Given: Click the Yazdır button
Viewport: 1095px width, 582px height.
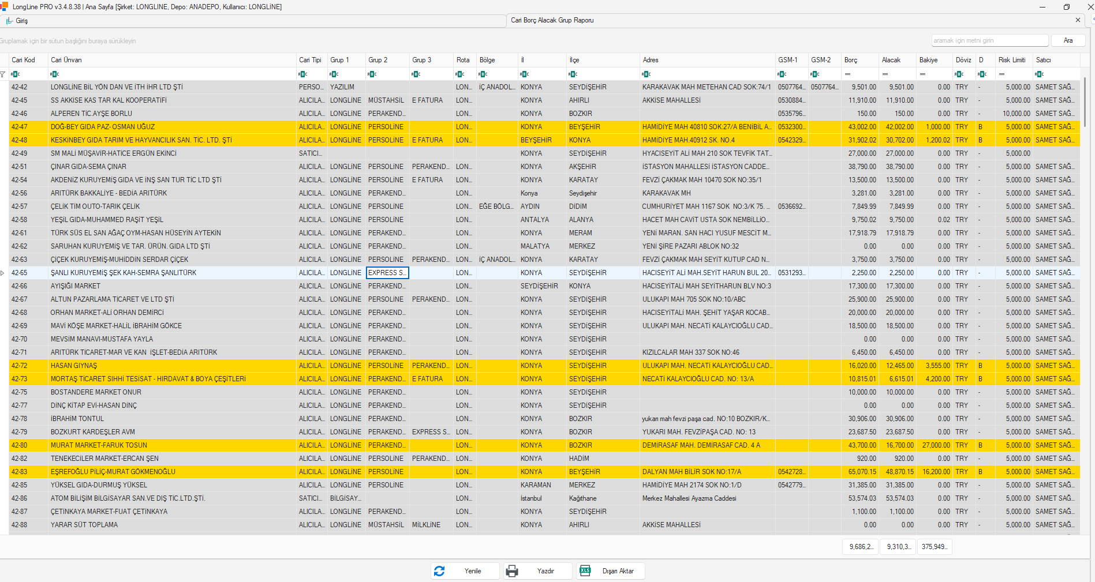Looking at the screenshot, I should (537, 571).
